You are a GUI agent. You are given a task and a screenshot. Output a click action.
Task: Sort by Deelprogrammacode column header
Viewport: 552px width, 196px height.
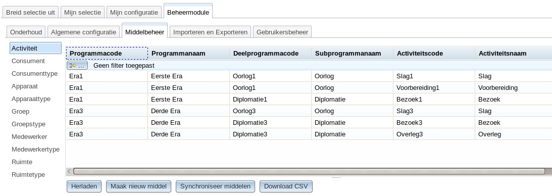[271, 54]
